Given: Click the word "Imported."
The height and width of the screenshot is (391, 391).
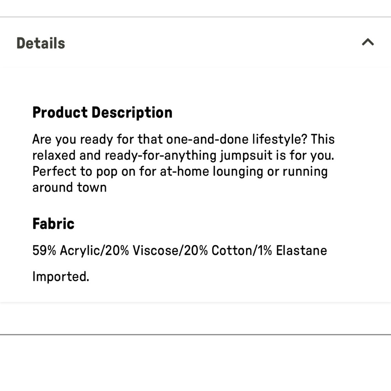Looking at the screenshot, I should [x=61, y=277].
